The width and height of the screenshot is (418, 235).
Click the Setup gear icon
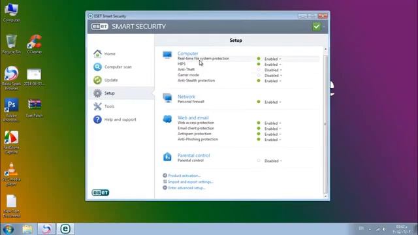pyautogui.click(x=97, y=93)
